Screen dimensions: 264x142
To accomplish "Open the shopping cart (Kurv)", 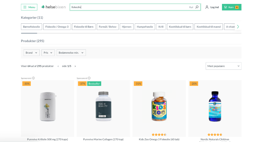I will pos(232,7).
